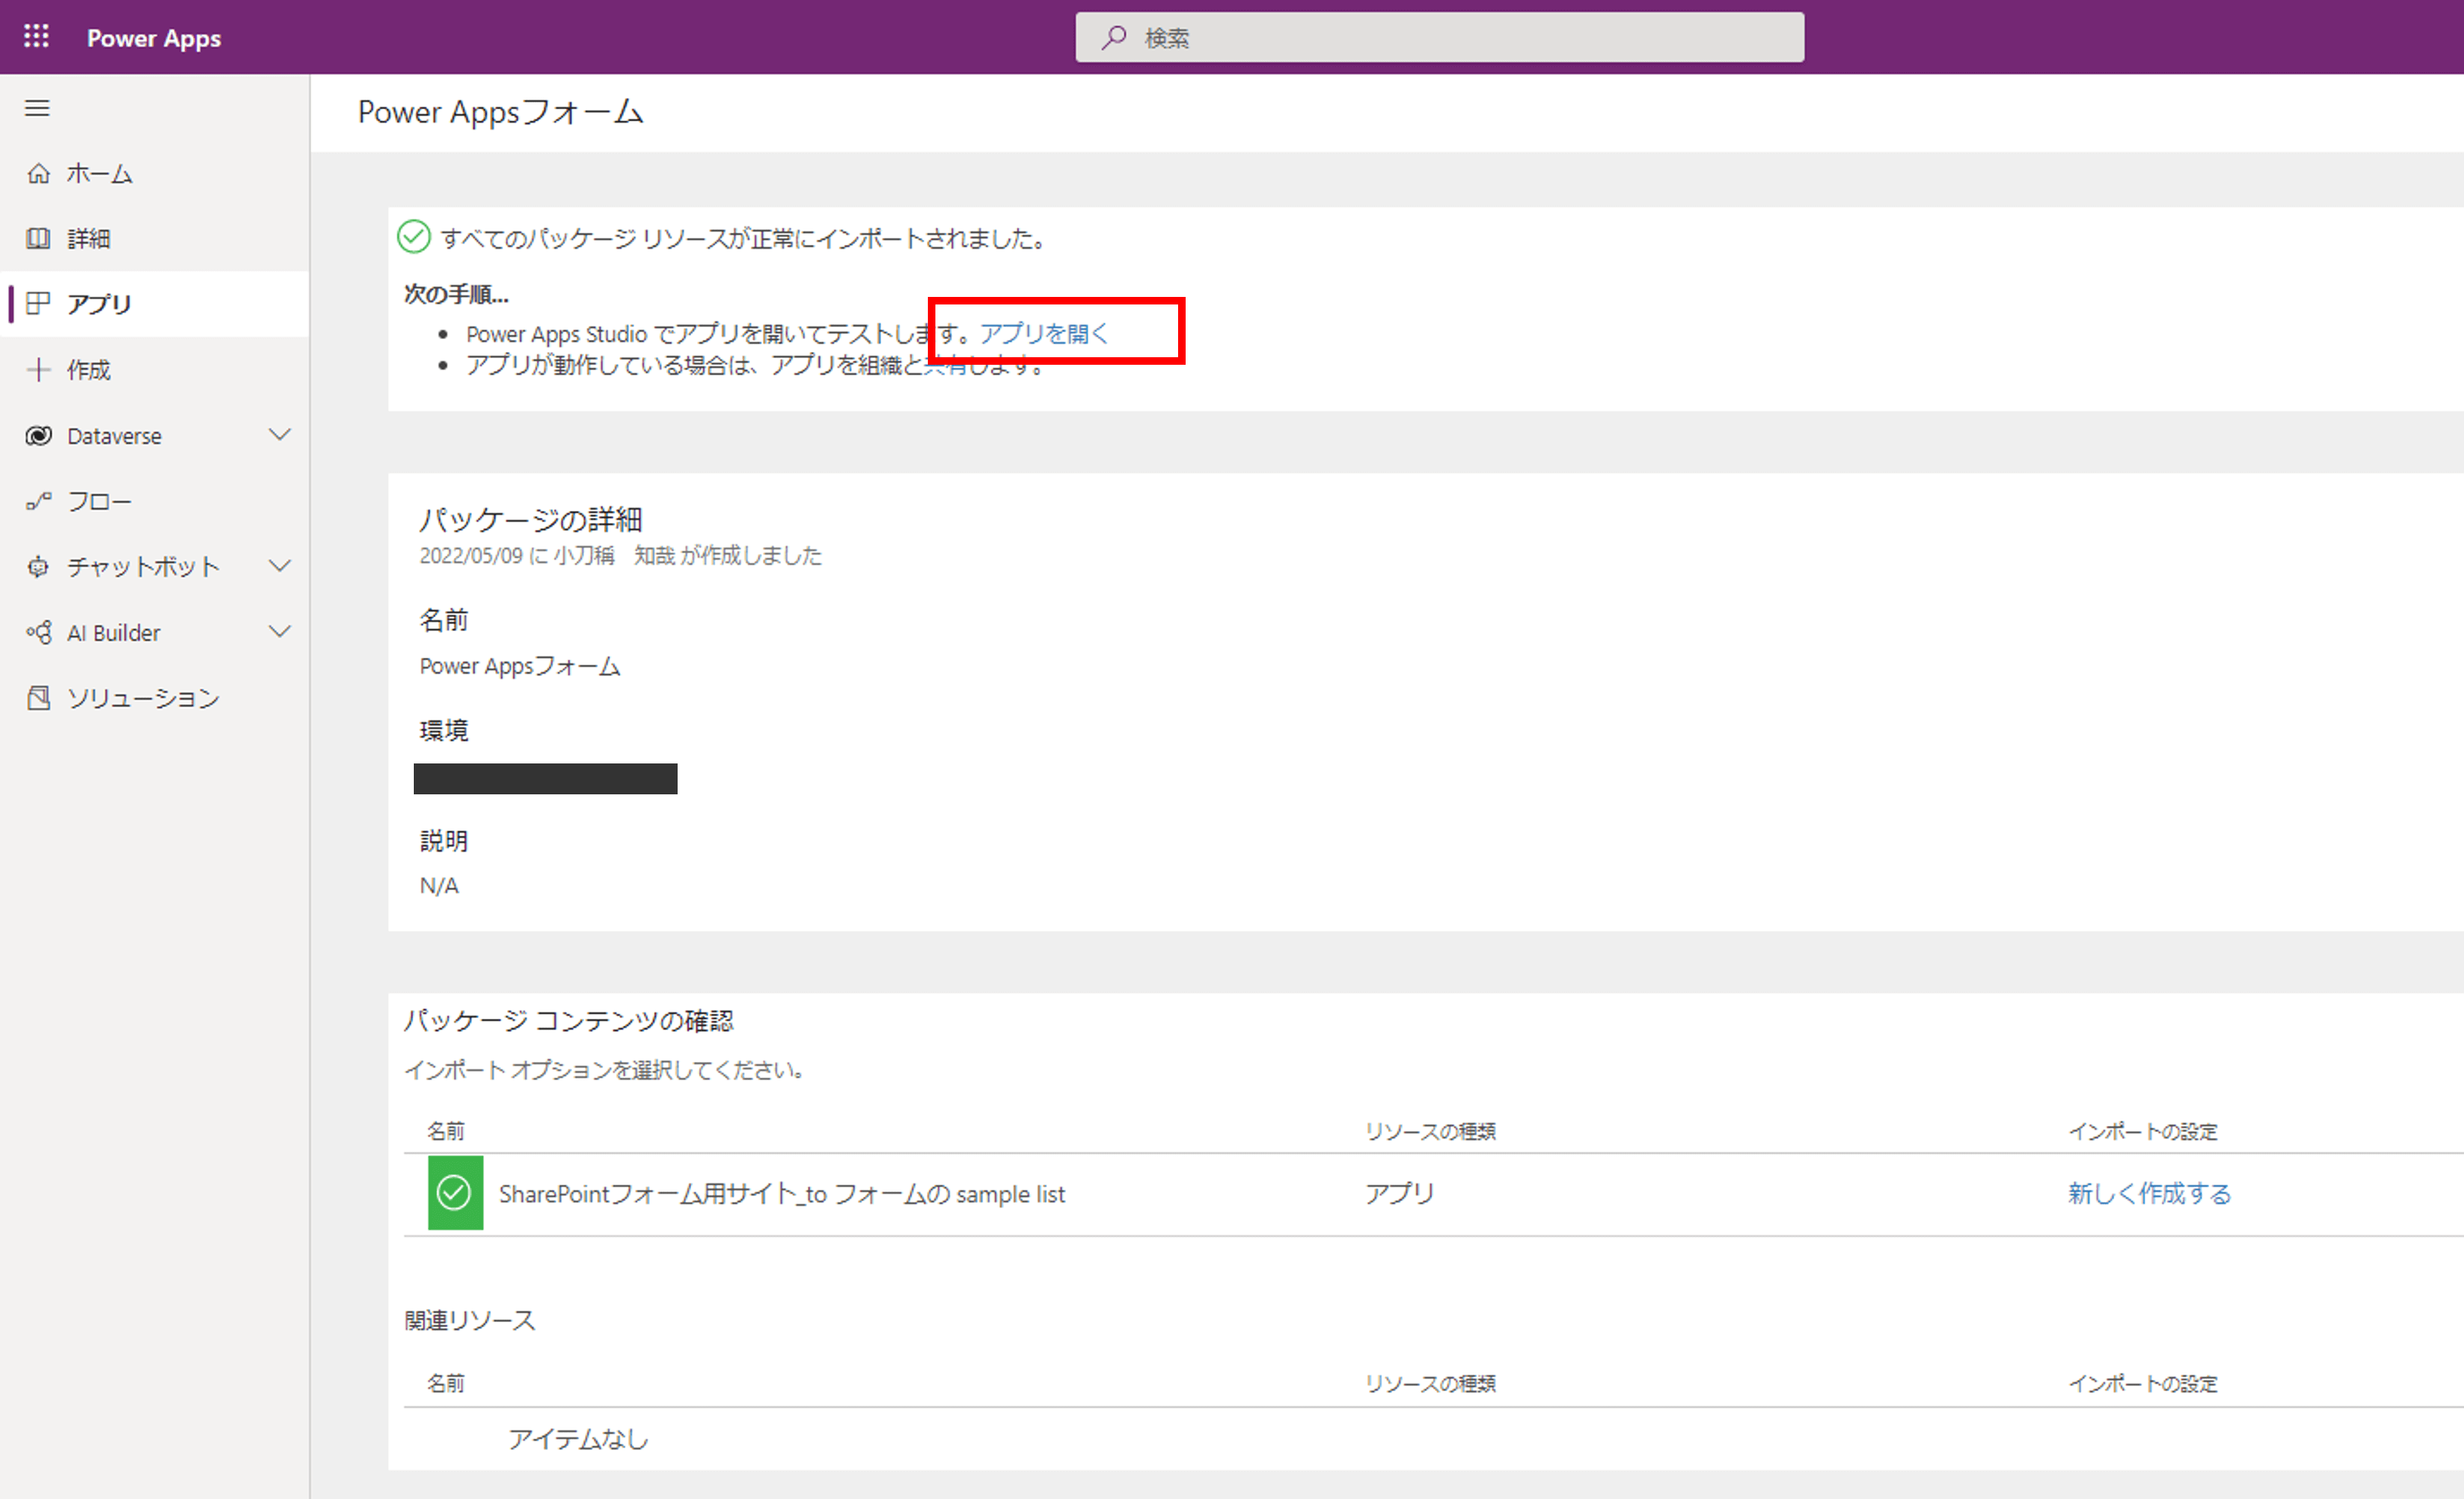
Task: Click the Power Appsフォーム page title
Action: tap(500, 112)
